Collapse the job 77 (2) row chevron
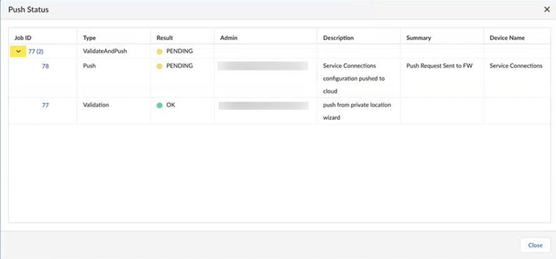556x259 pixels. click(18, 51)
